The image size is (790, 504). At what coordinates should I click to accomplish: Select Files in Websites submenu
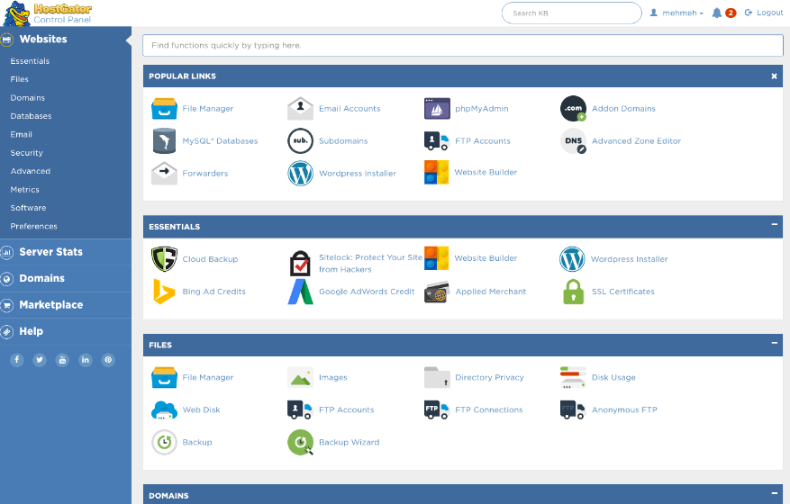pyautogui.click(x=19, y=79)
